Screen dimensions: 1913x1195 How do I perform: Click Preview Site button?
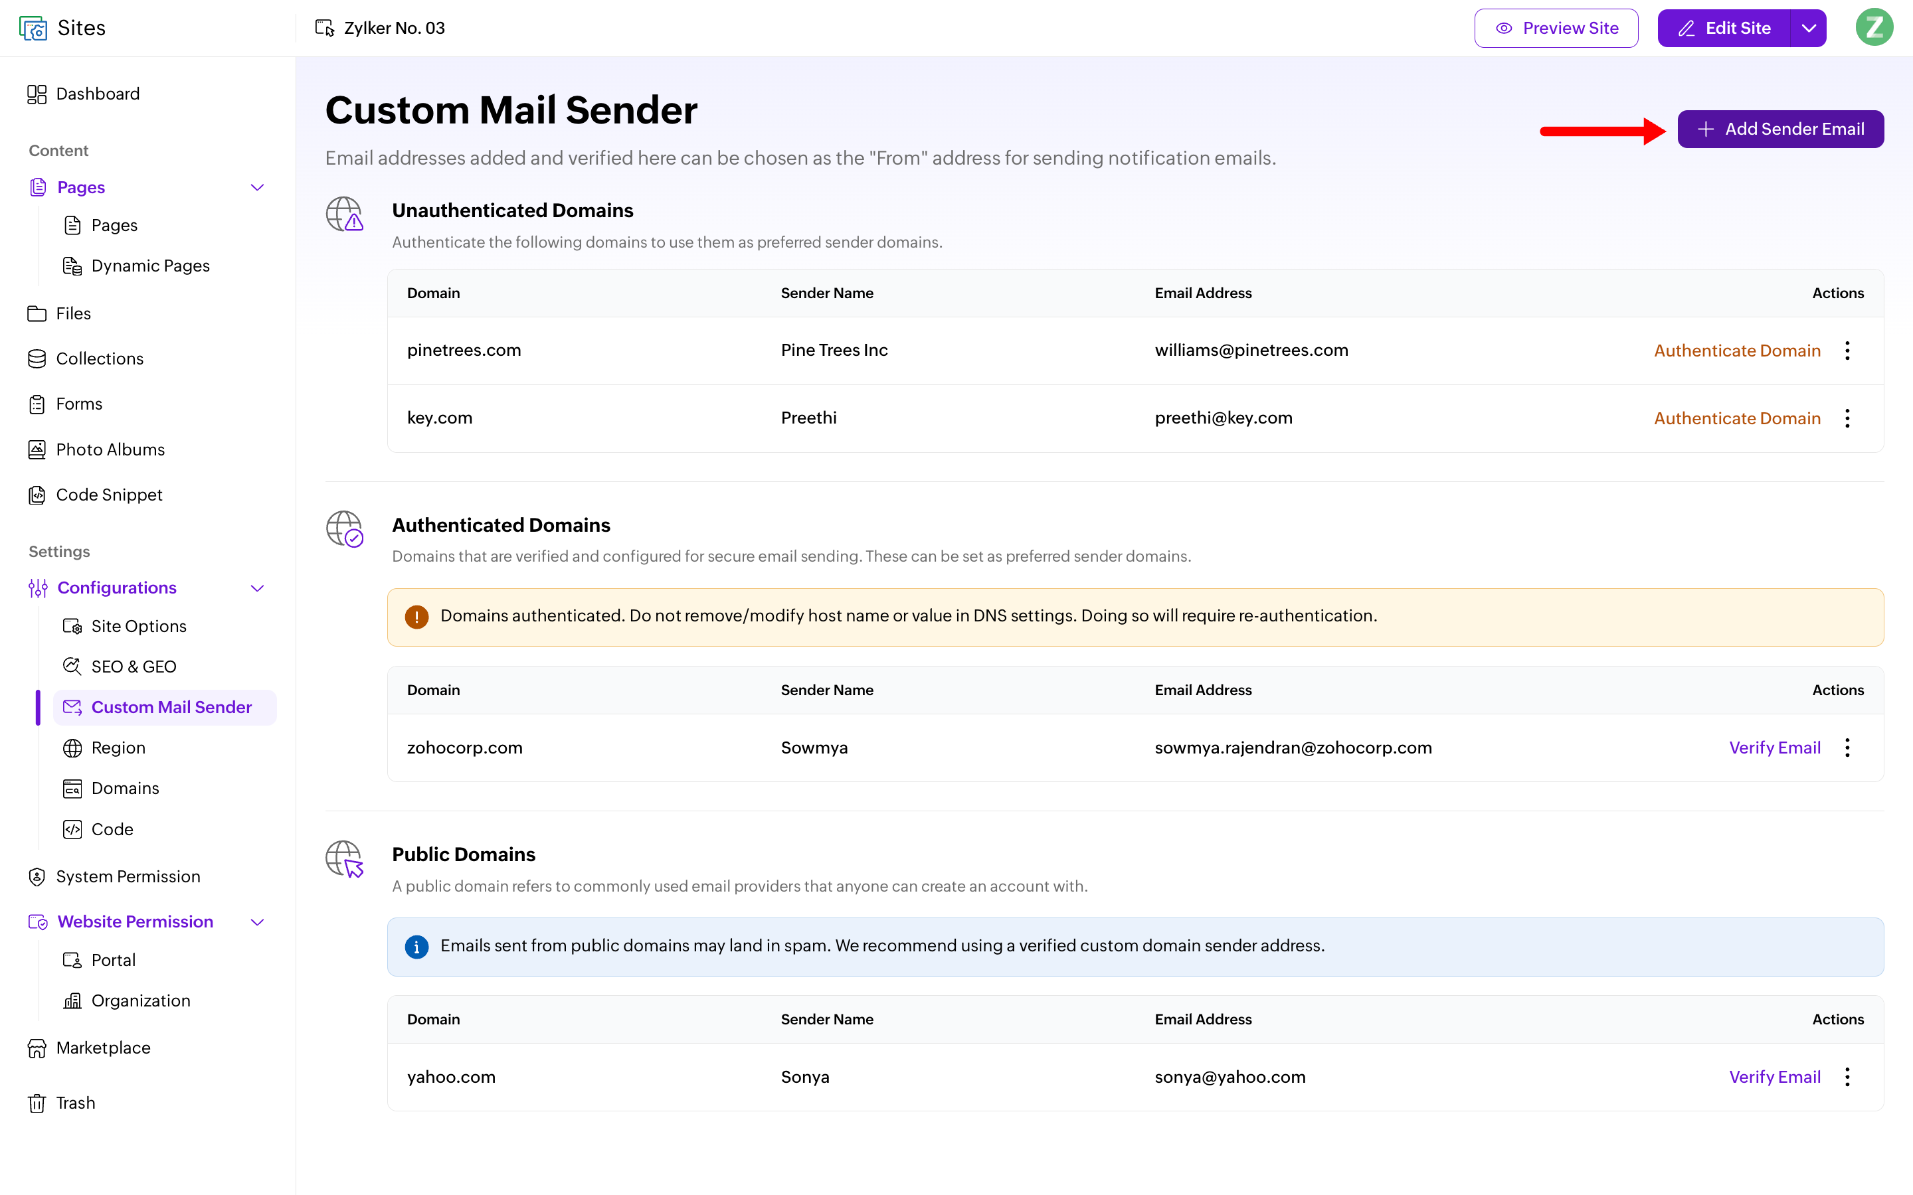click(1556, 28)
